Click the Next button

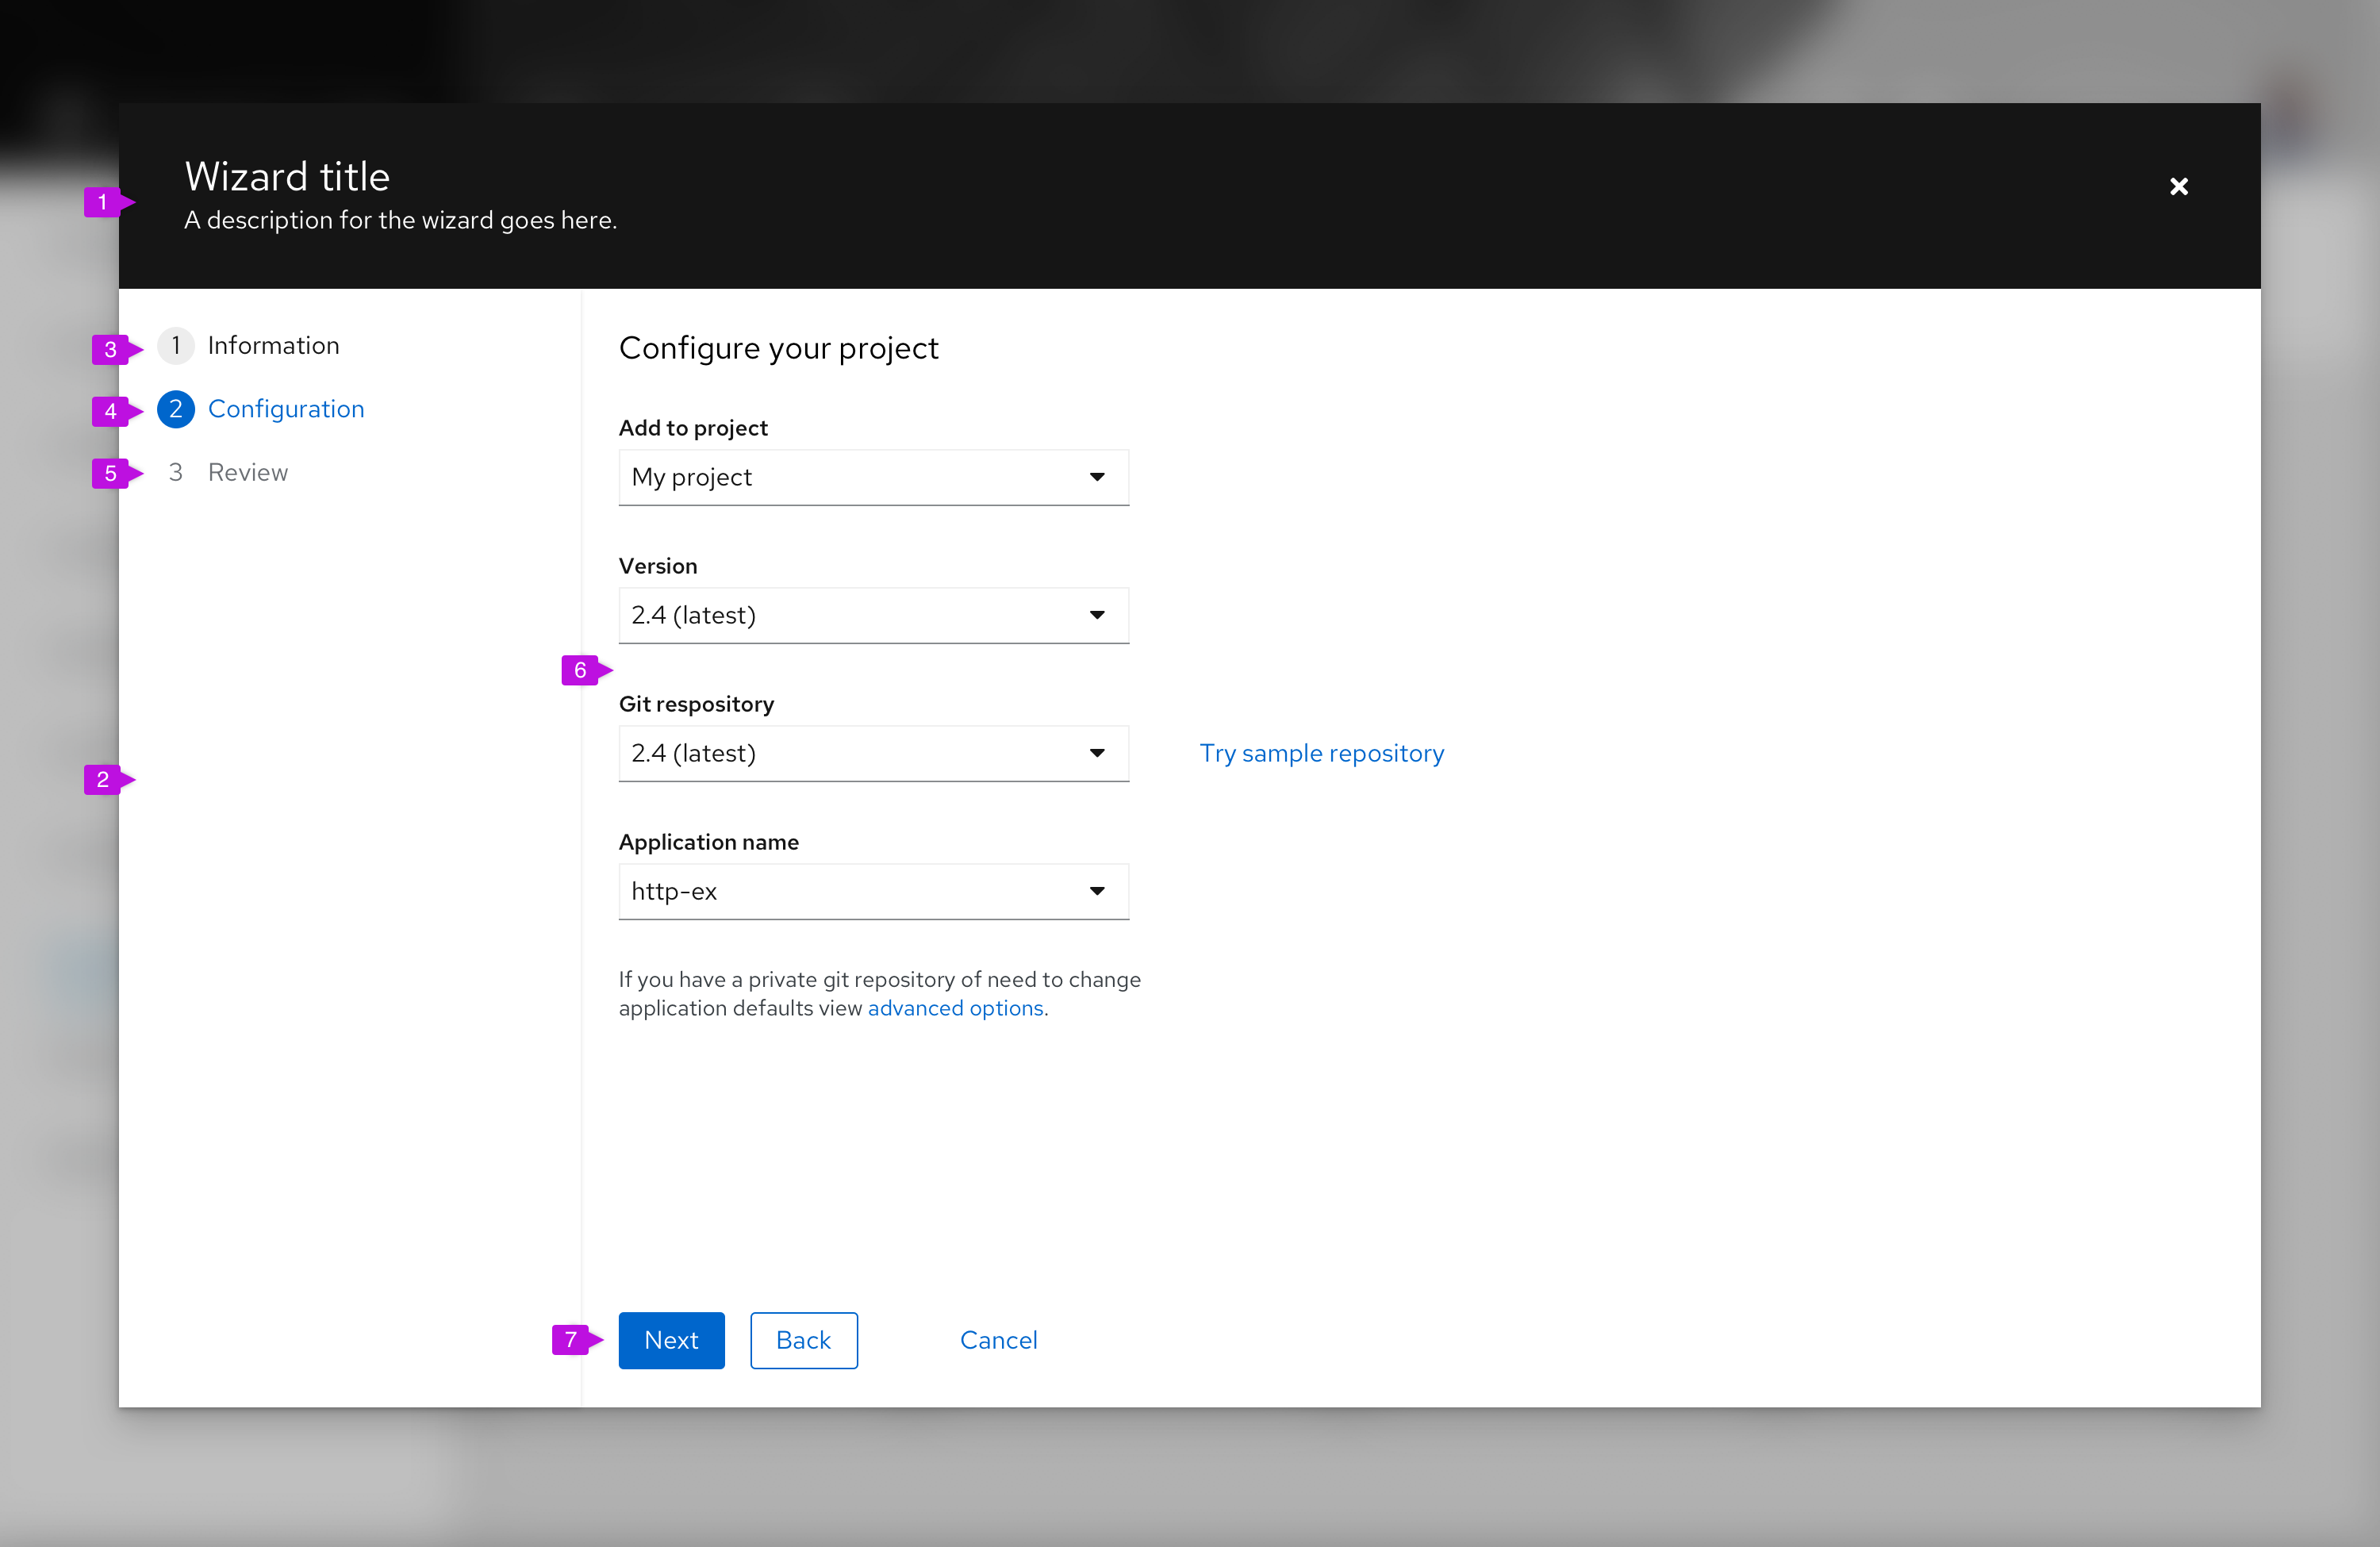(671, 1339)
